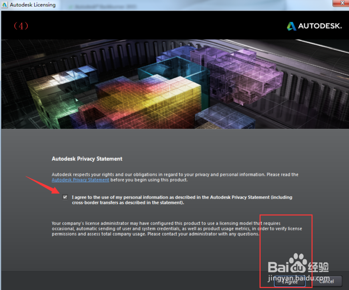This screenshot has width=349, height=290.
Task: Click the 3D wireframe banner image
Action: pyautogui.click(x=174, y=84)
